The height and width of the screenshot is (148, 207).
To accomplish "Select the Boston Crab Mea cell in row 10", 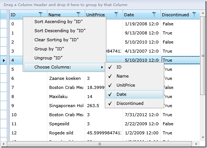I will click(x=66, y=115).
